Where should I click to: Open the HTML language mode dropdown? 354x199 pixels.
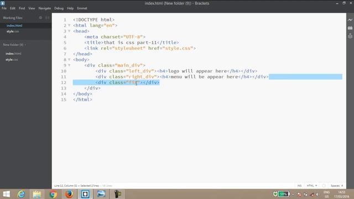(x=312, y=186)
